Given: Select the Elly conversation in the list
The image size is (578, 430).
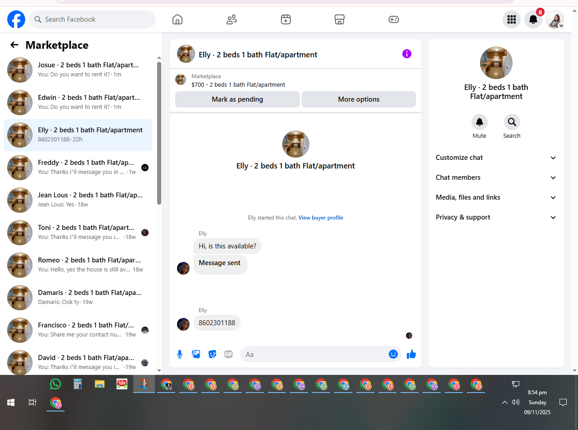Looking at the screenshot, I should click(78, 135).
